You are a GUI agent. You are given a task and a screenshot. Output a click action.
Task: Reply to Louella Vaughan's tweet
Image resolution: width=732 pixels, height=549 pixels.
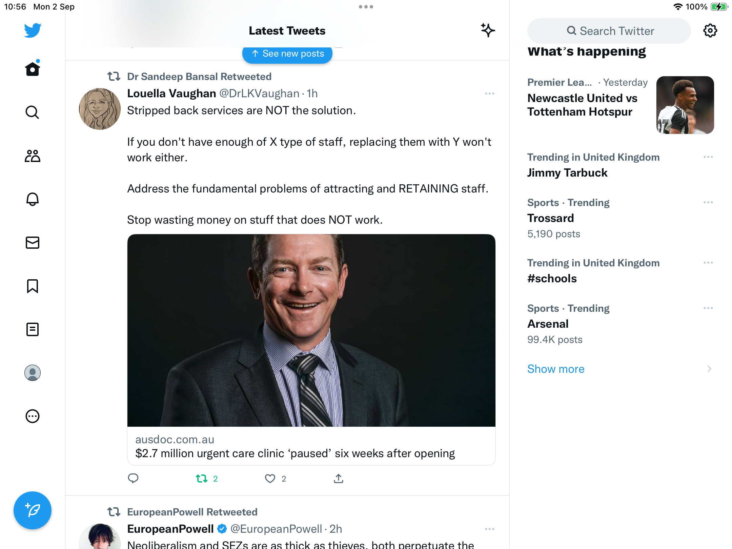click(x=133, y=479)
